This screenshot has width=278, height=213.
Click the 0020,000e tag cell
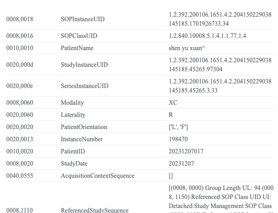pos(20,86)
